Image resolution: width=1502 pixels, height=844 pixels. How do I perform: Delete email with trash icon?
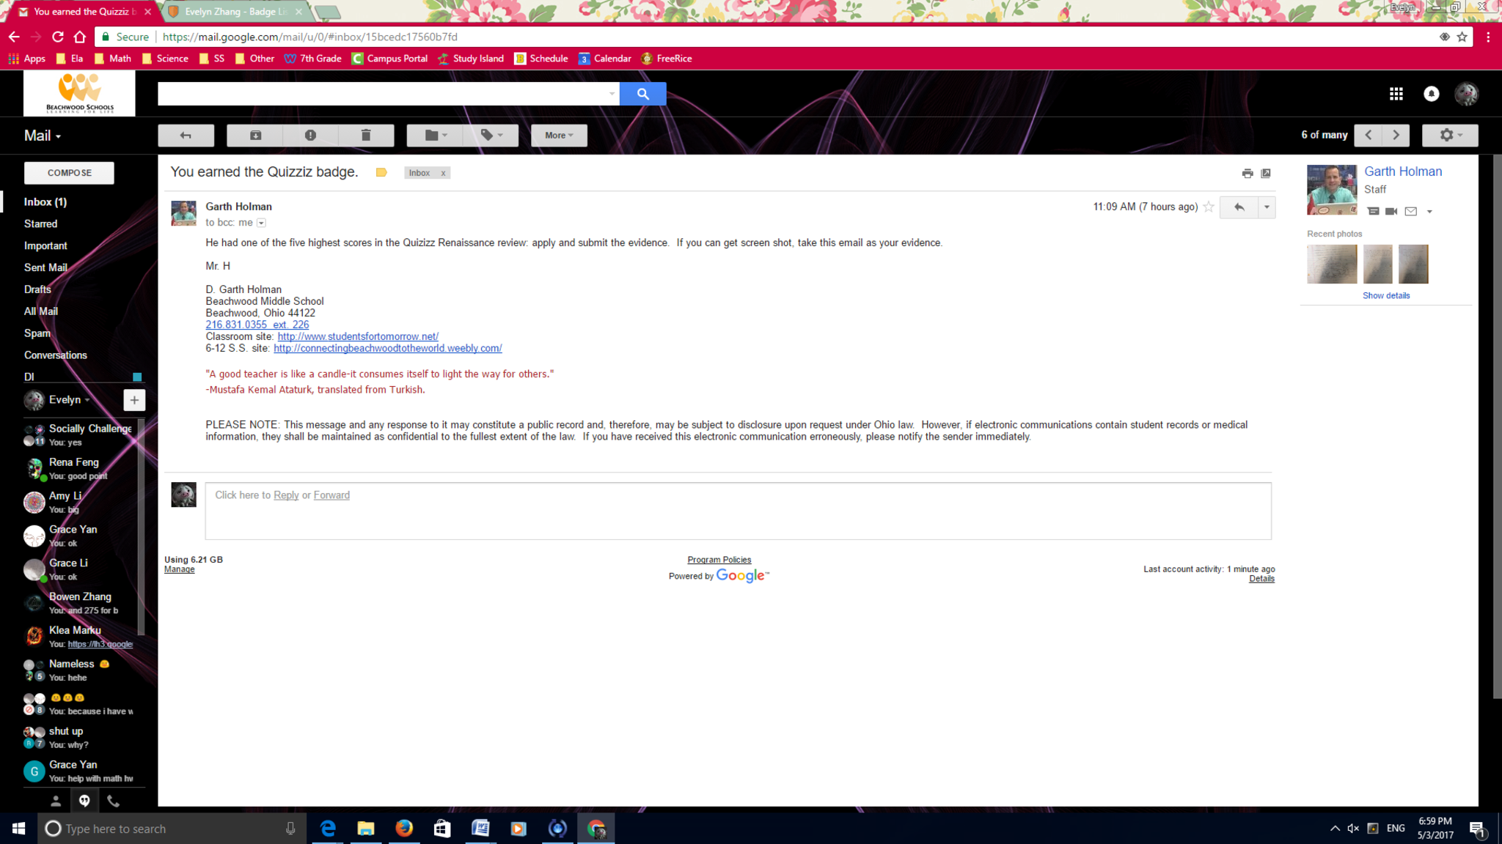coord(366,136)
